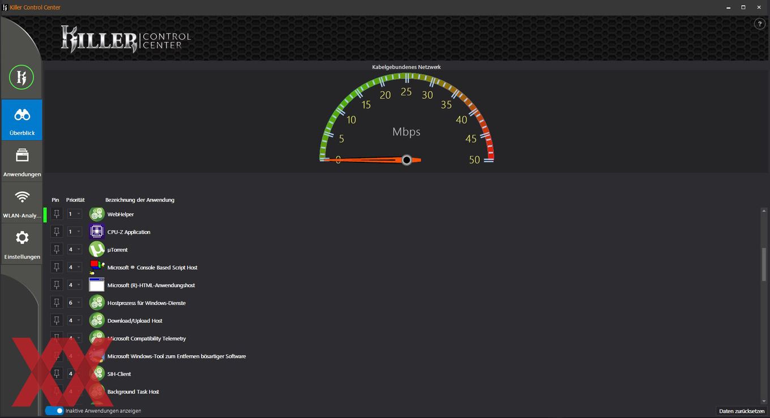Close the Killer Control Center window
770x418 pixels.
click(x=759, y=7)
